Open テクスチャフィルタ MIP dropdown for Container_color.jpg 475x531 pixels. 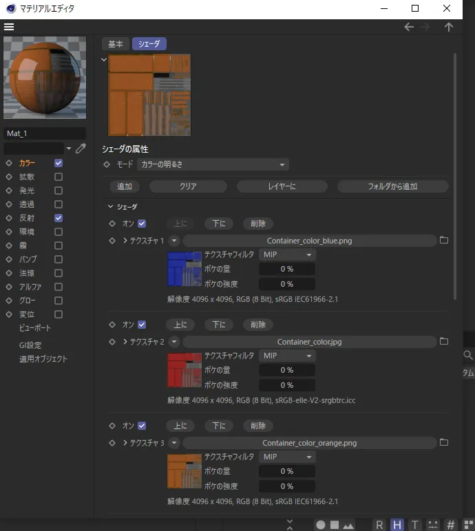click(x=287, y=356)
